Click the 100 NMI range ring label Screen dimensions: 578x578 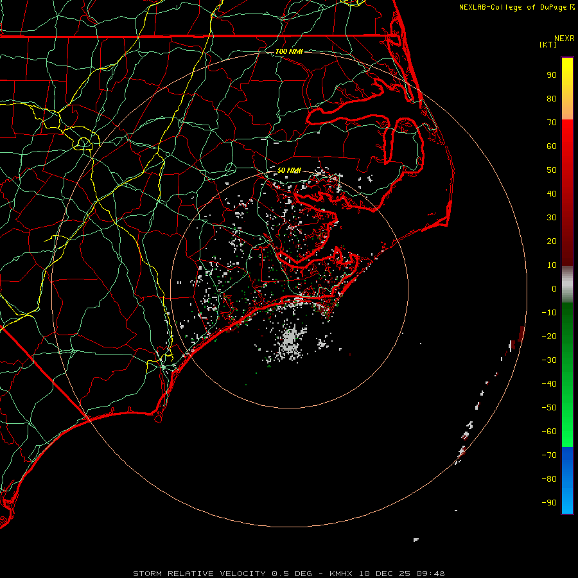pos(289,51)
